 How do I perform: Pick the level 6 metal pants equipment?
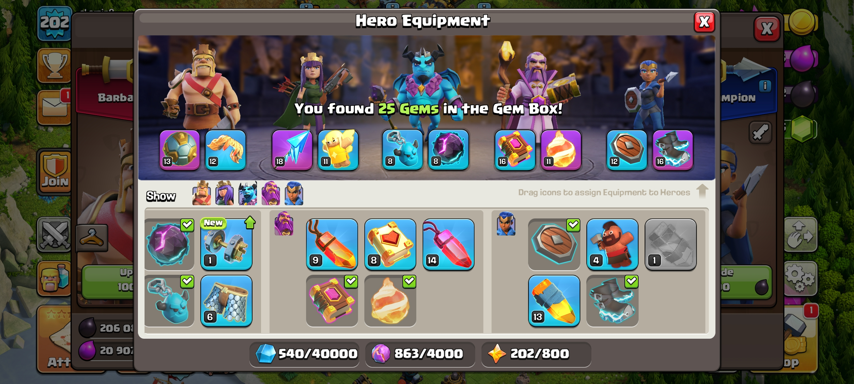pyautogui.click(x=226, y=301)
